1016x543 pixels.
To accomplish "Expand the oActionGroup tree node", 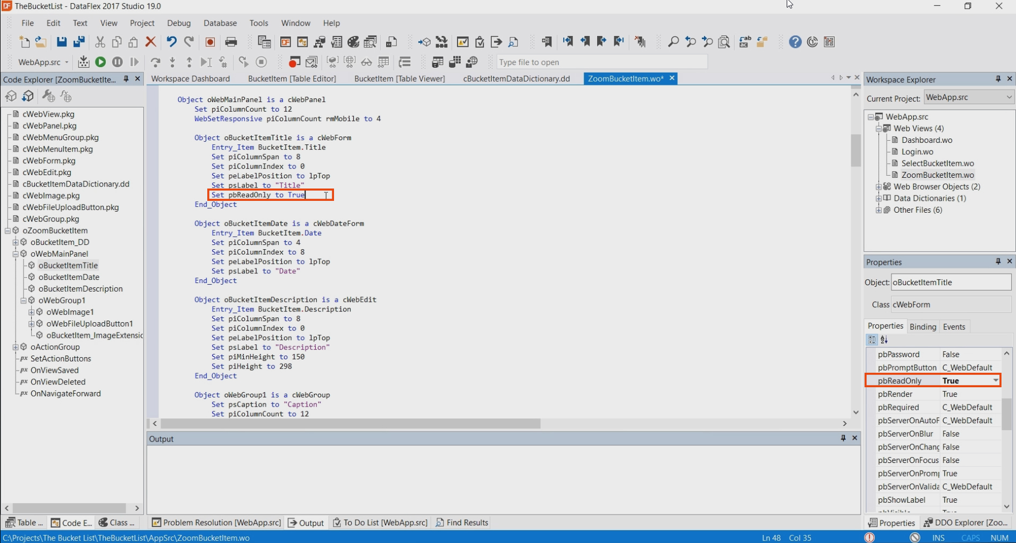I will (x=16, y=347).
